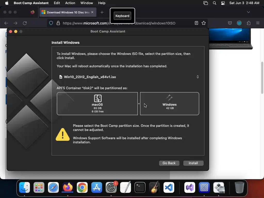Toggle Firefox reader view icon
Screen dimensions: 264x198
click(196, 23)
